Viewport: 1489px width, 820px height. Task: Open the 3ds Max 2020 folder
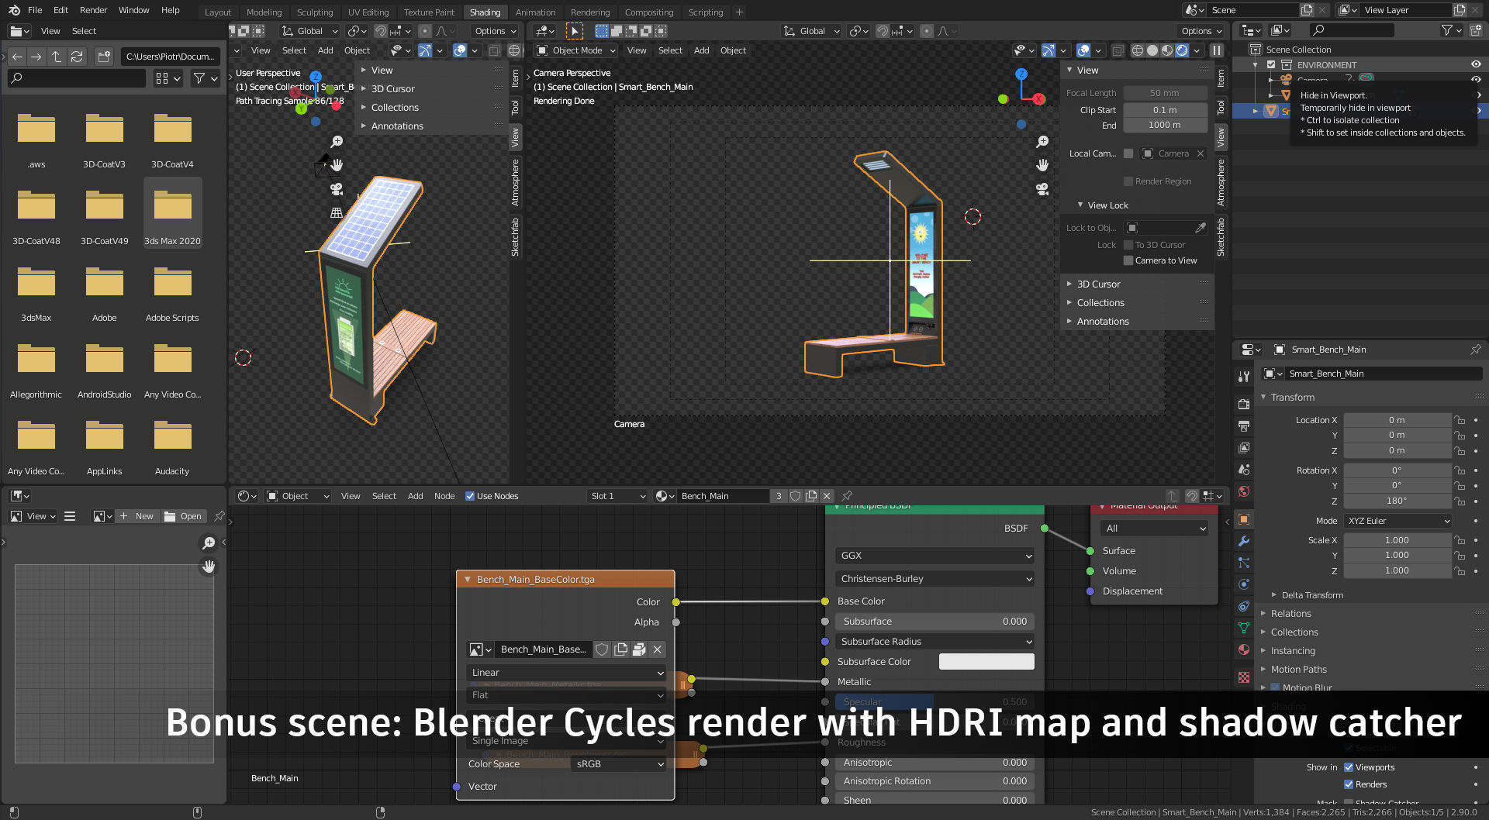tap(172, 212)
